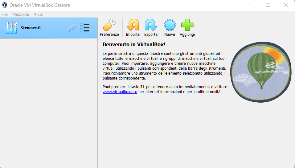Select the Strumenti screwdrivers icon
The image size is (295, 168).
[x=11, y=28]
